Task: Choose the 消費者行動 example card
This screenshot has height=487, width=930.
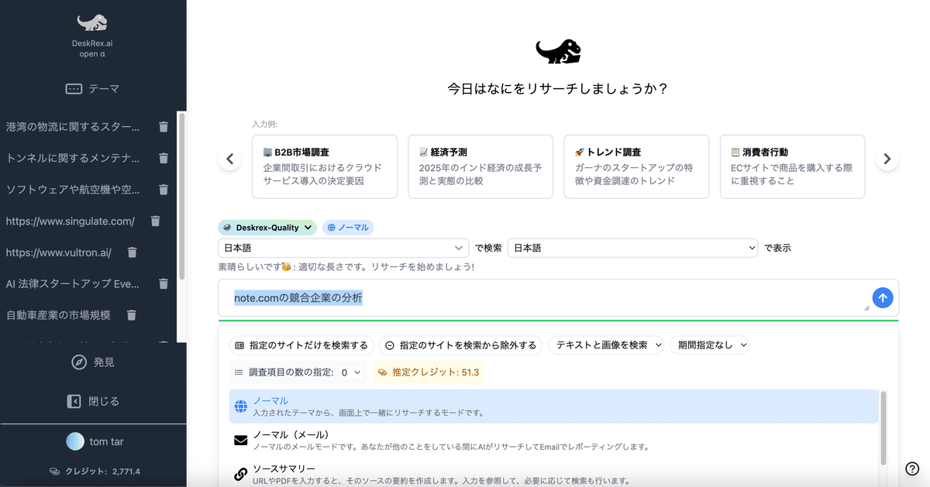Action: tap(792, 166)
